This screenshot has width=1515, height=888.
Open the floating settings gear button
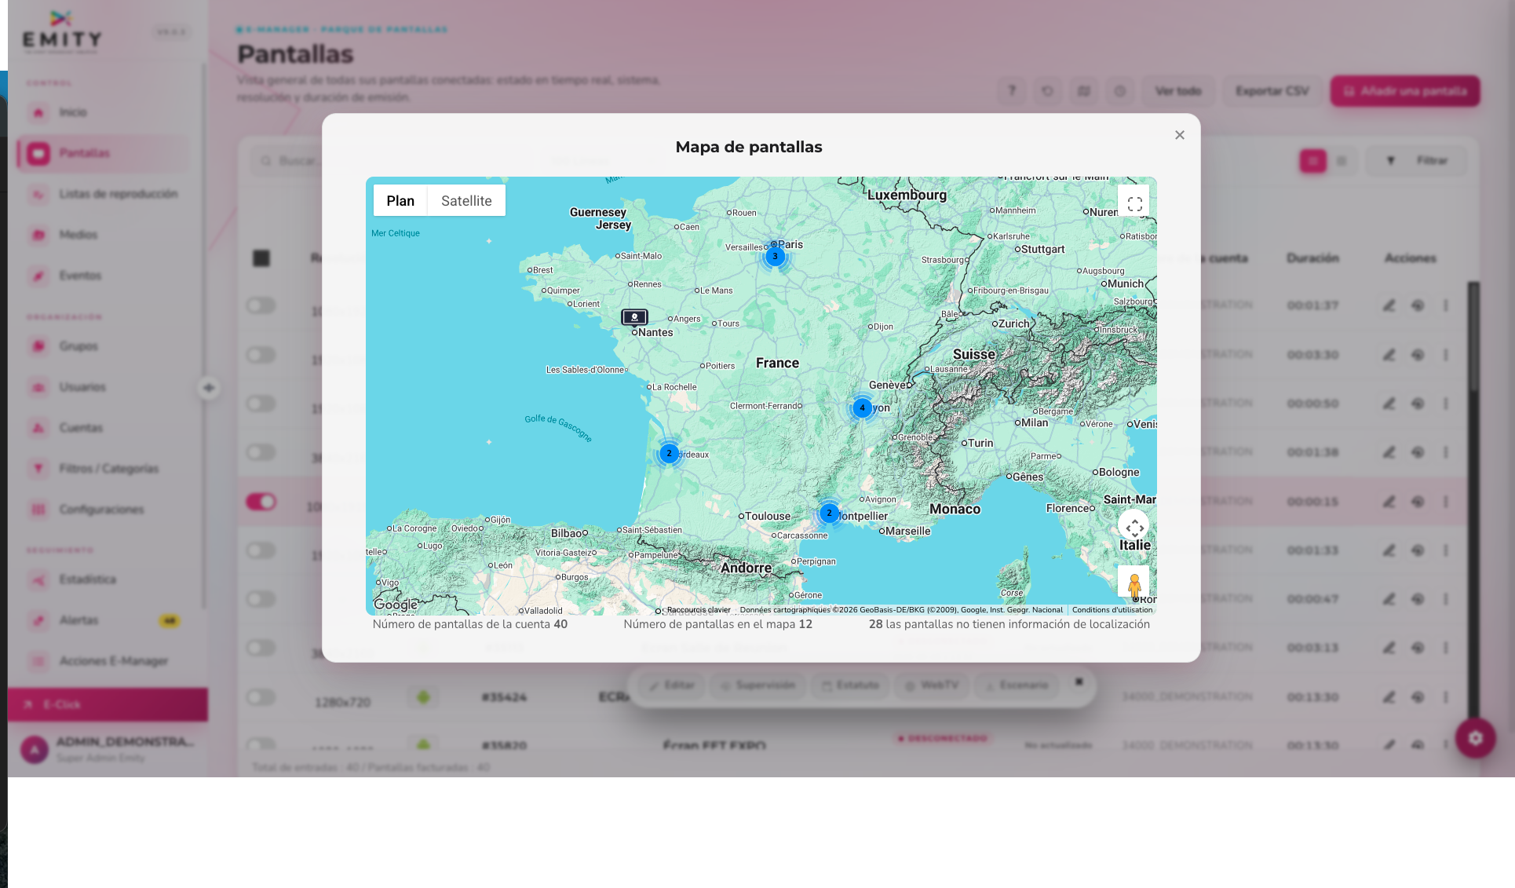(1475, 738)
